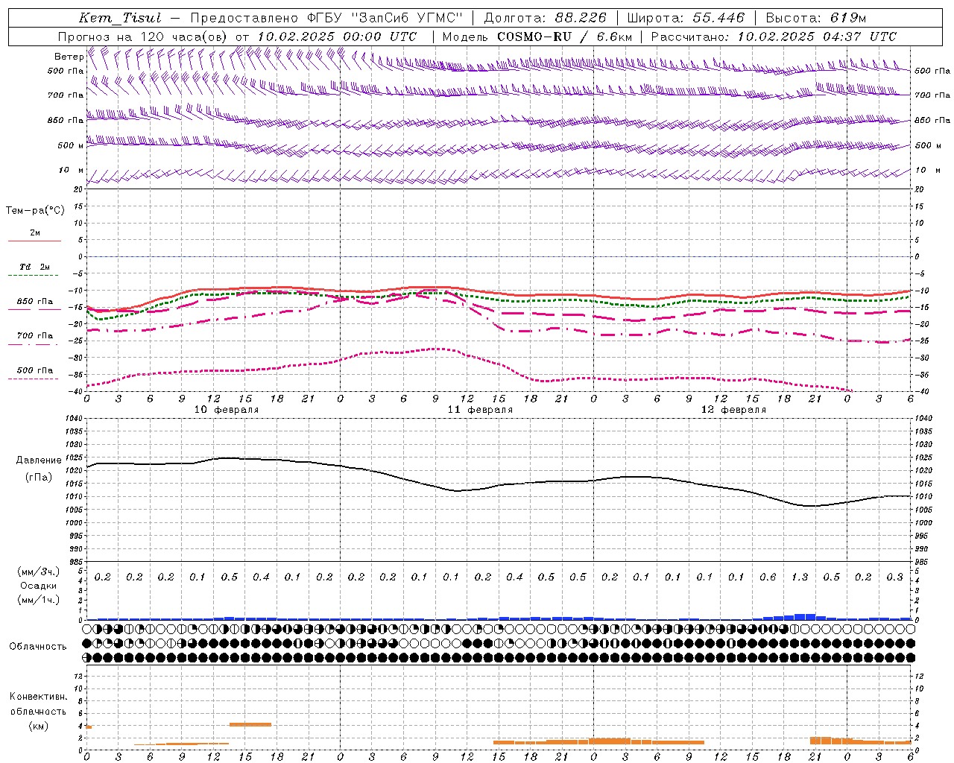Click the '10 февраля' date label
The width and height of the screenshot is (954, 763).
click(x=227, y=410)
